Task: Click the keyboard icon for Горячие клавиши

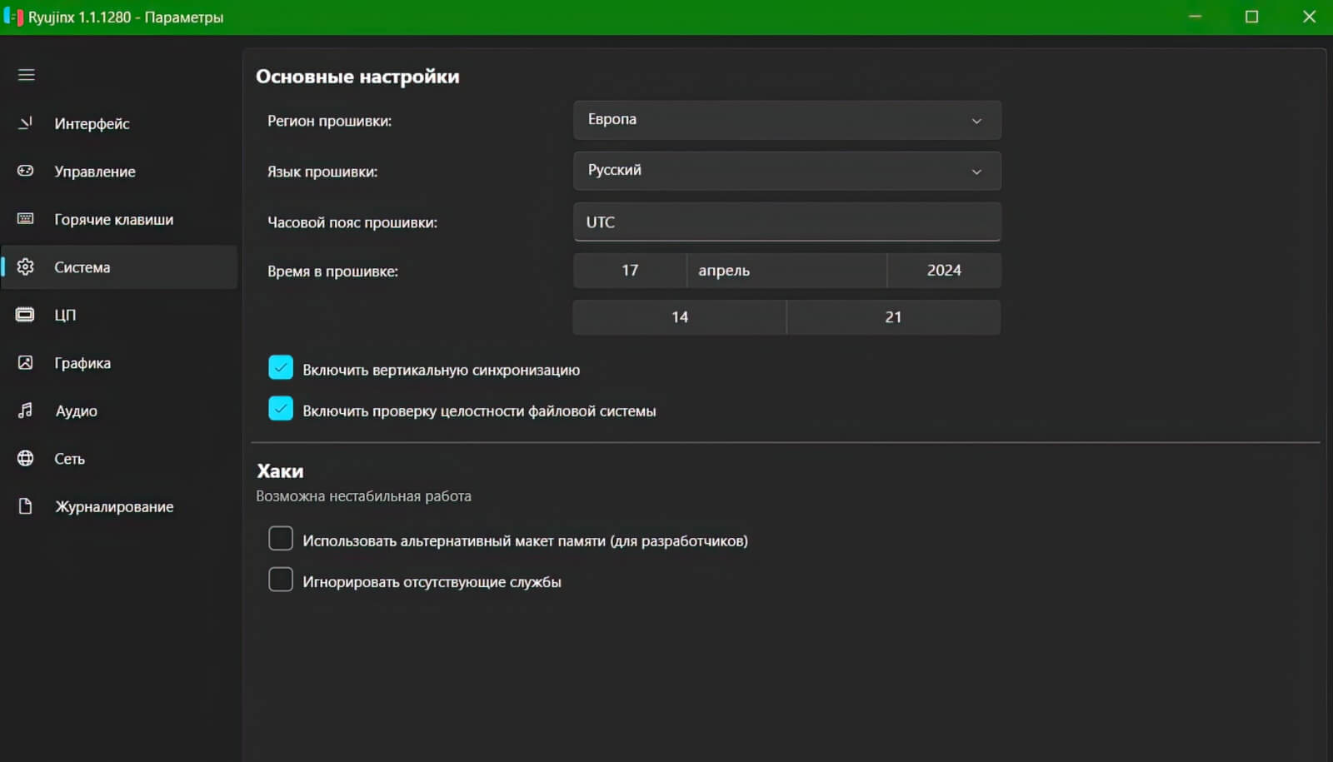Action: [26, 219]
